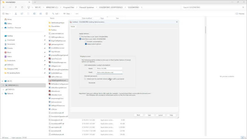This screenshot has height=139, width=247.
Task: Check 'Allow users to override locked options'
Action: point(86,79)
